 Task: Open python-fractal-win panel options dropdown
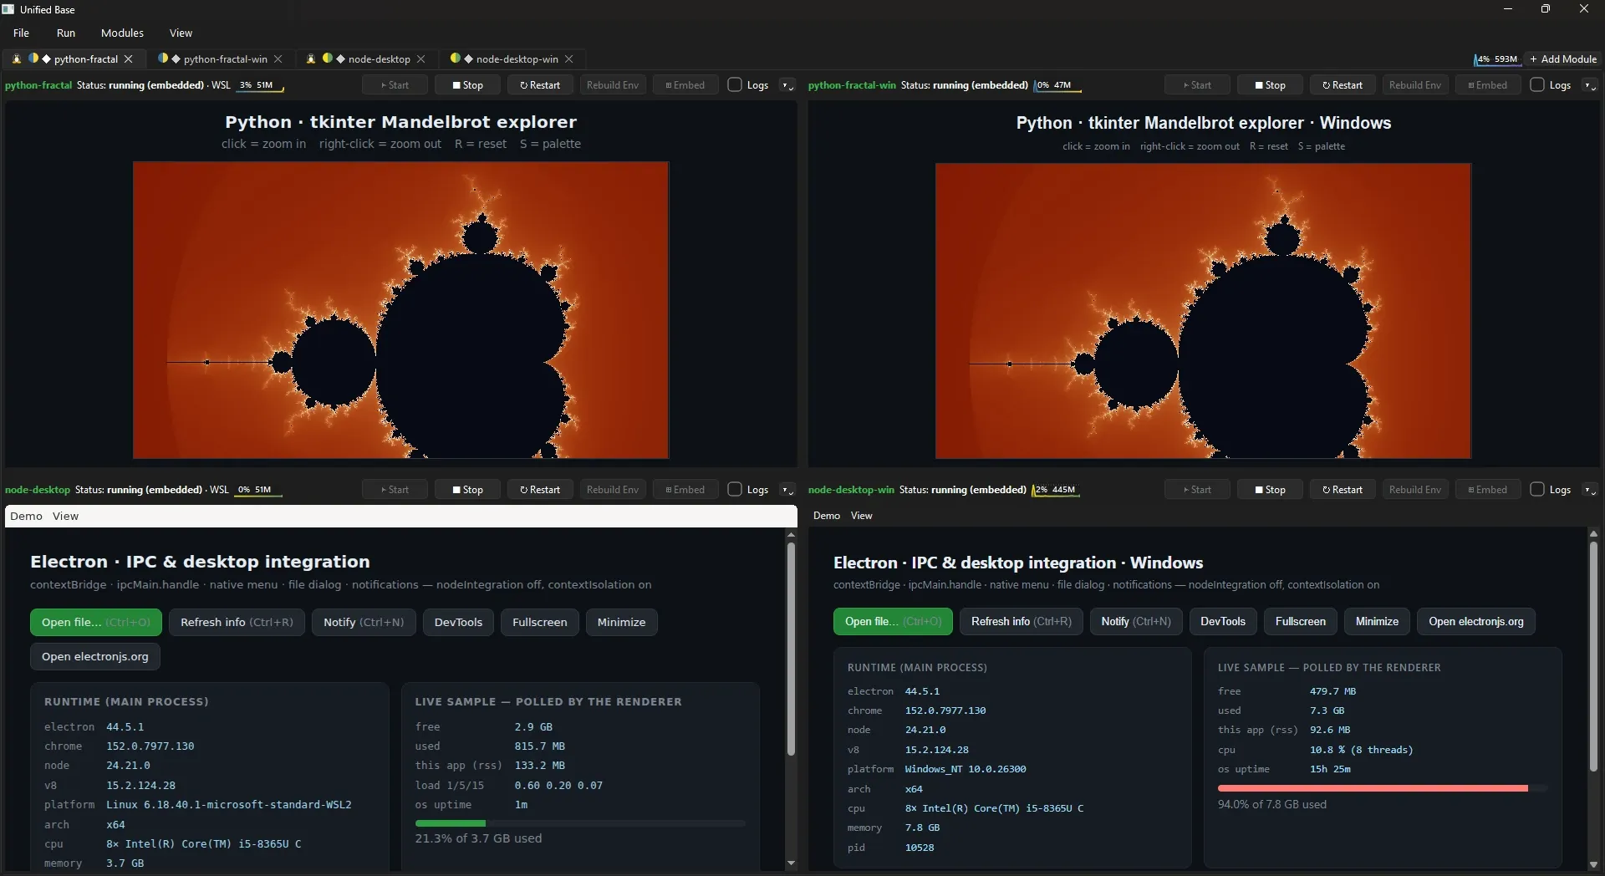click(1589, 85)
